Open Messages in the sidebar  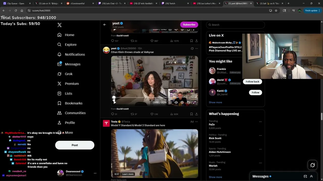pos(69,64)
